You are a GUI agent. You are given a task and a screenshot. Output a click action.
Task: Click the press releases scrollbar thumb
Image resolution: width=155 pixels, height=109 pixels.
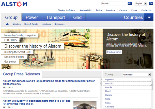click(101, 83)
